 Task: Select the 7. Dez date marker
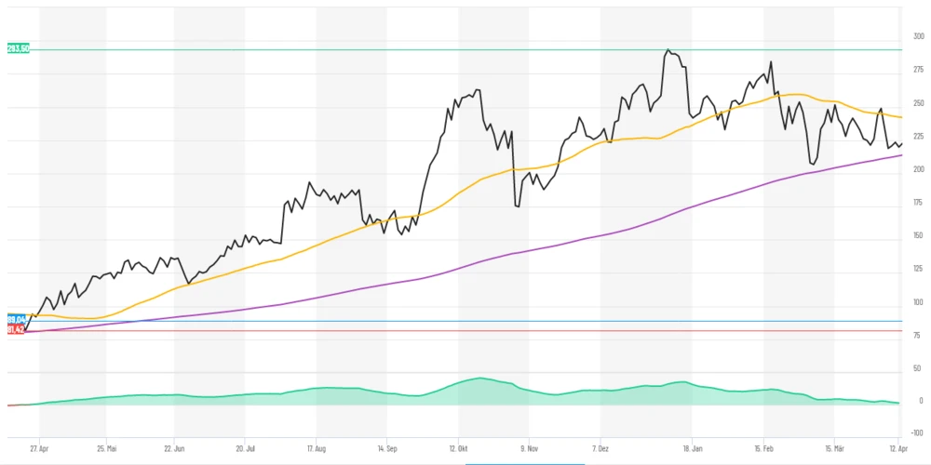click(x=600, y=447)
